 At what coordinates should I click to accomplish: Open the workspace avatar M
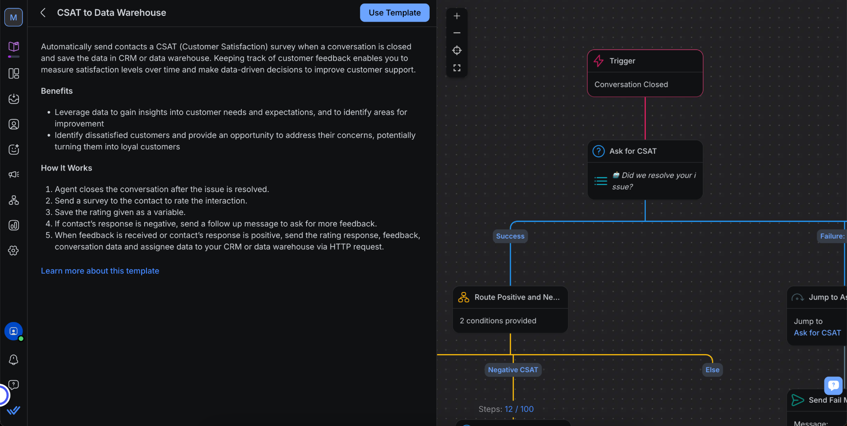tap(14, 17)
